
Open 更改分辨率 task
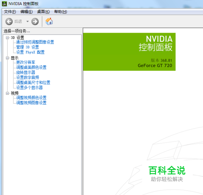[26, 62]
